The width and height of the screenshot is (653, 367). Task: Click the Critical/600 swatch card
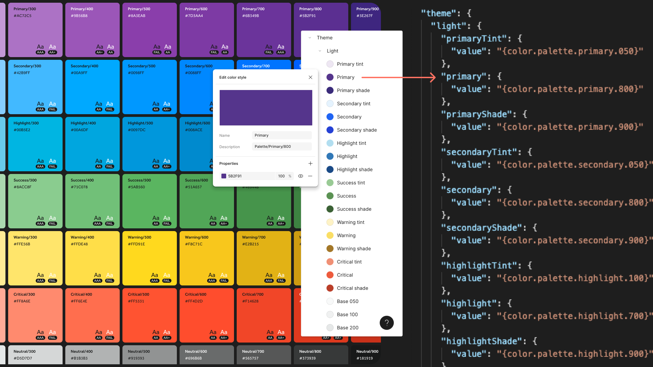(207, 315)
